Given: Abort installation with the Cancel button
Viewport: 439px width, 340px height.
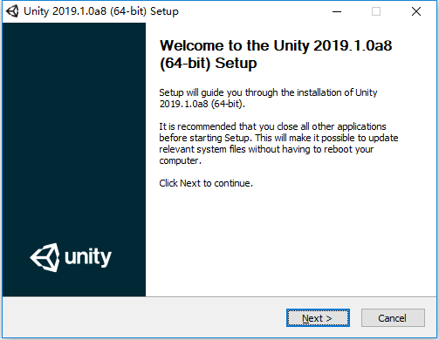Looking at the screenshot, I should pos(393,318).
